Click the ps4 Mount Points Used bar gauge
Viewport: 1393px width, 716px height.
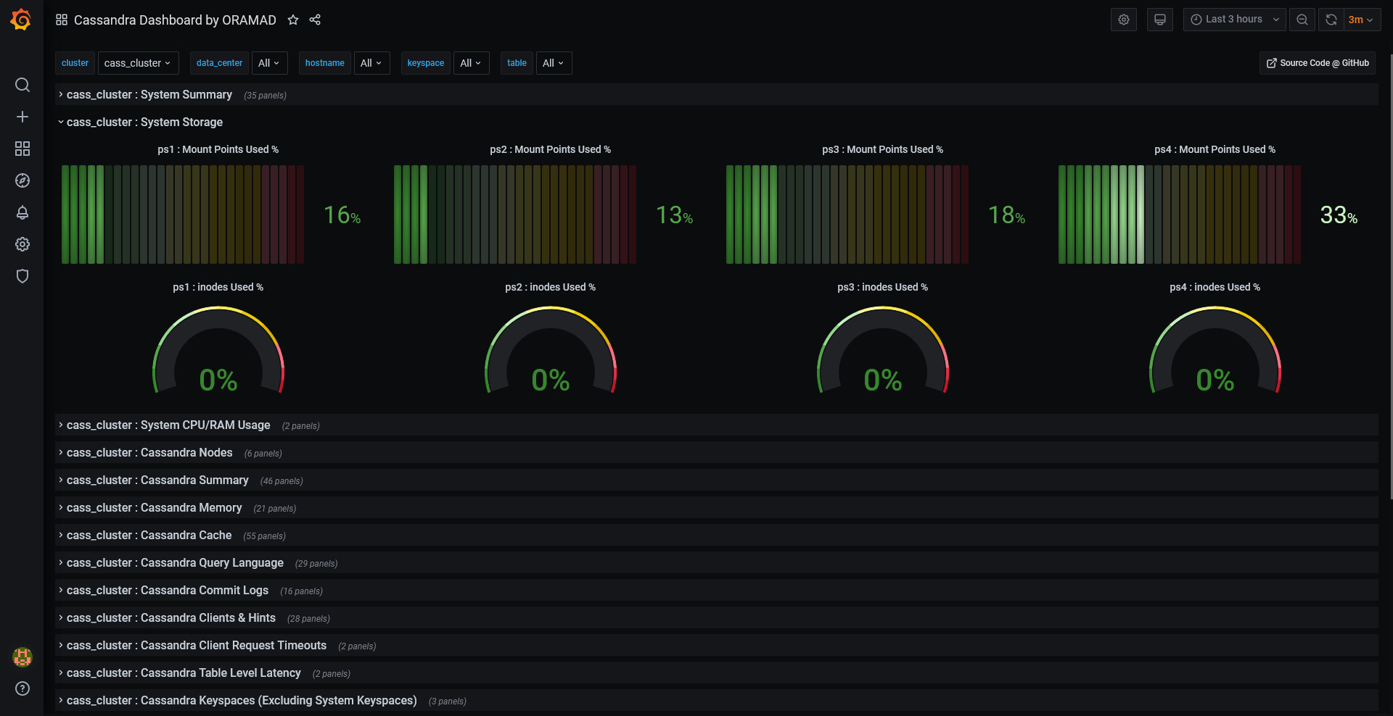pos(1179,215)
